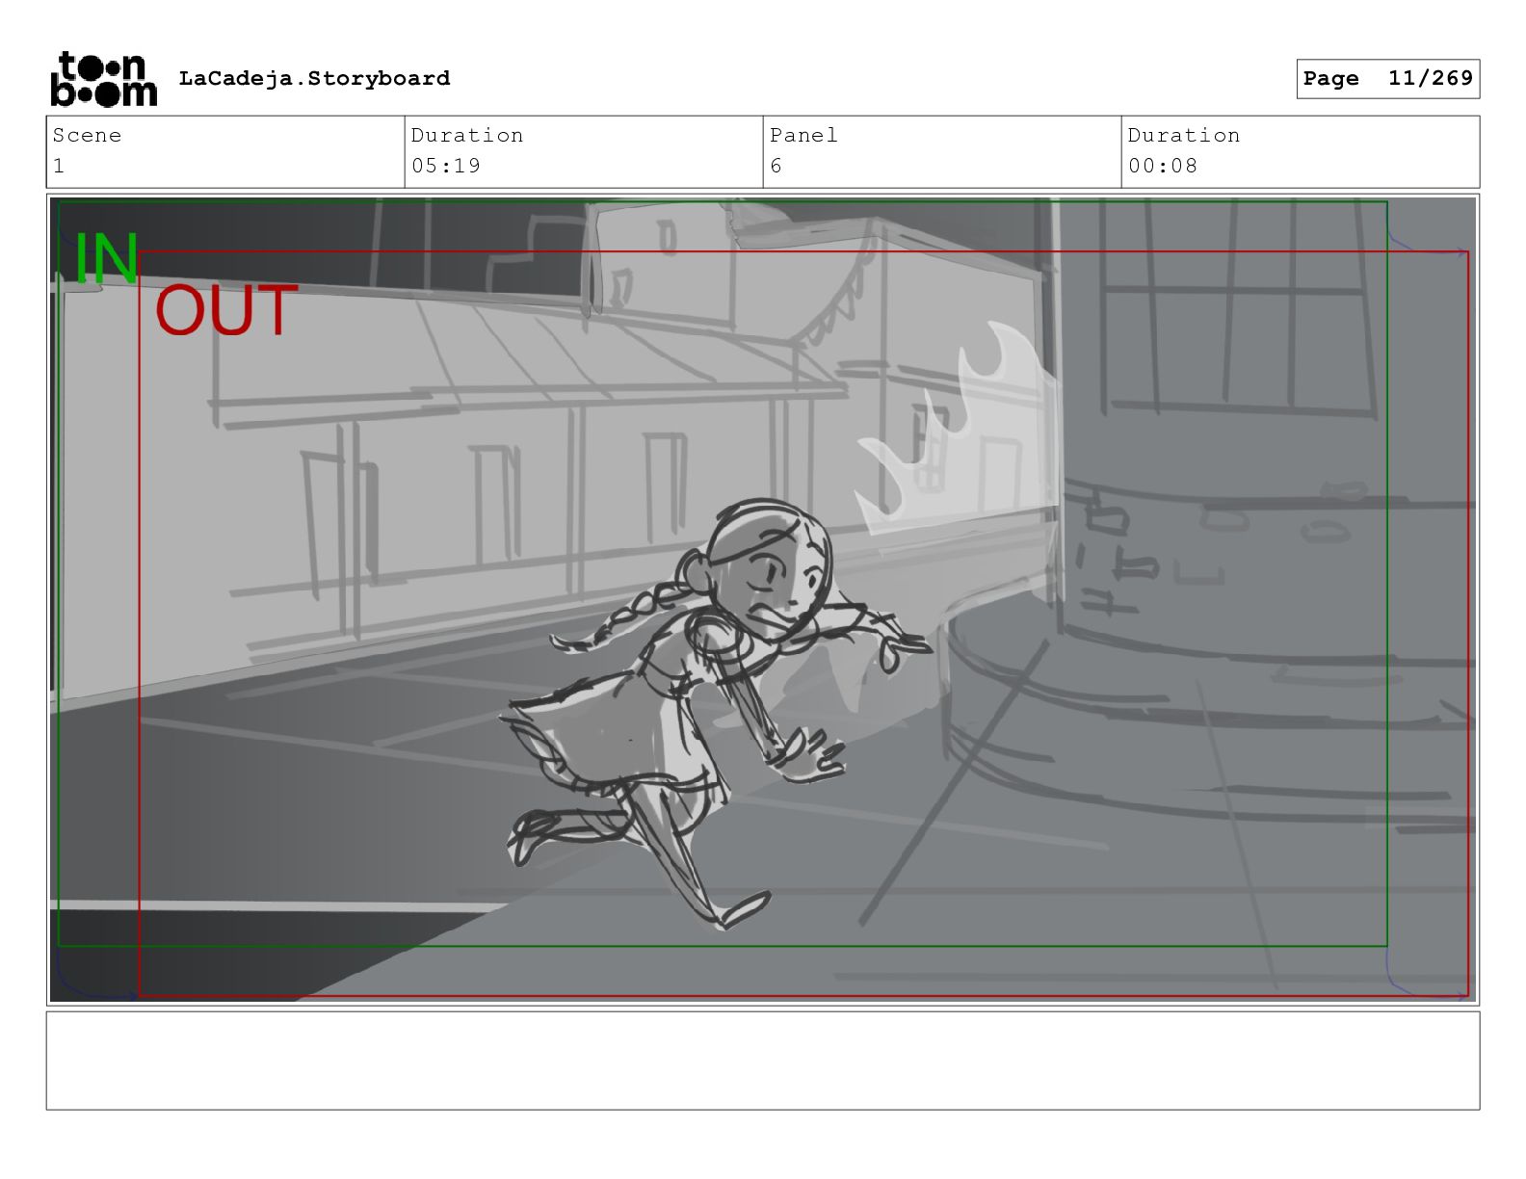Click the scene duration value 05:19
The image size is (1526, 1179).
click(x=445, y=166)
